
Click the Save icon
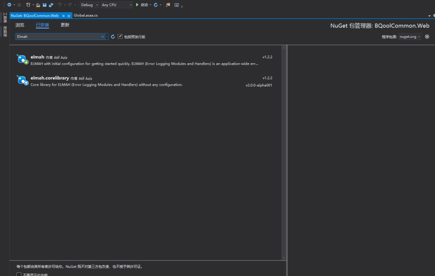[x=44, y=5]
